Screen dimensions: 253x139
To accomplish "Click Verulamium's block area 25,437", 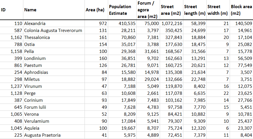I will click(241, 121).
